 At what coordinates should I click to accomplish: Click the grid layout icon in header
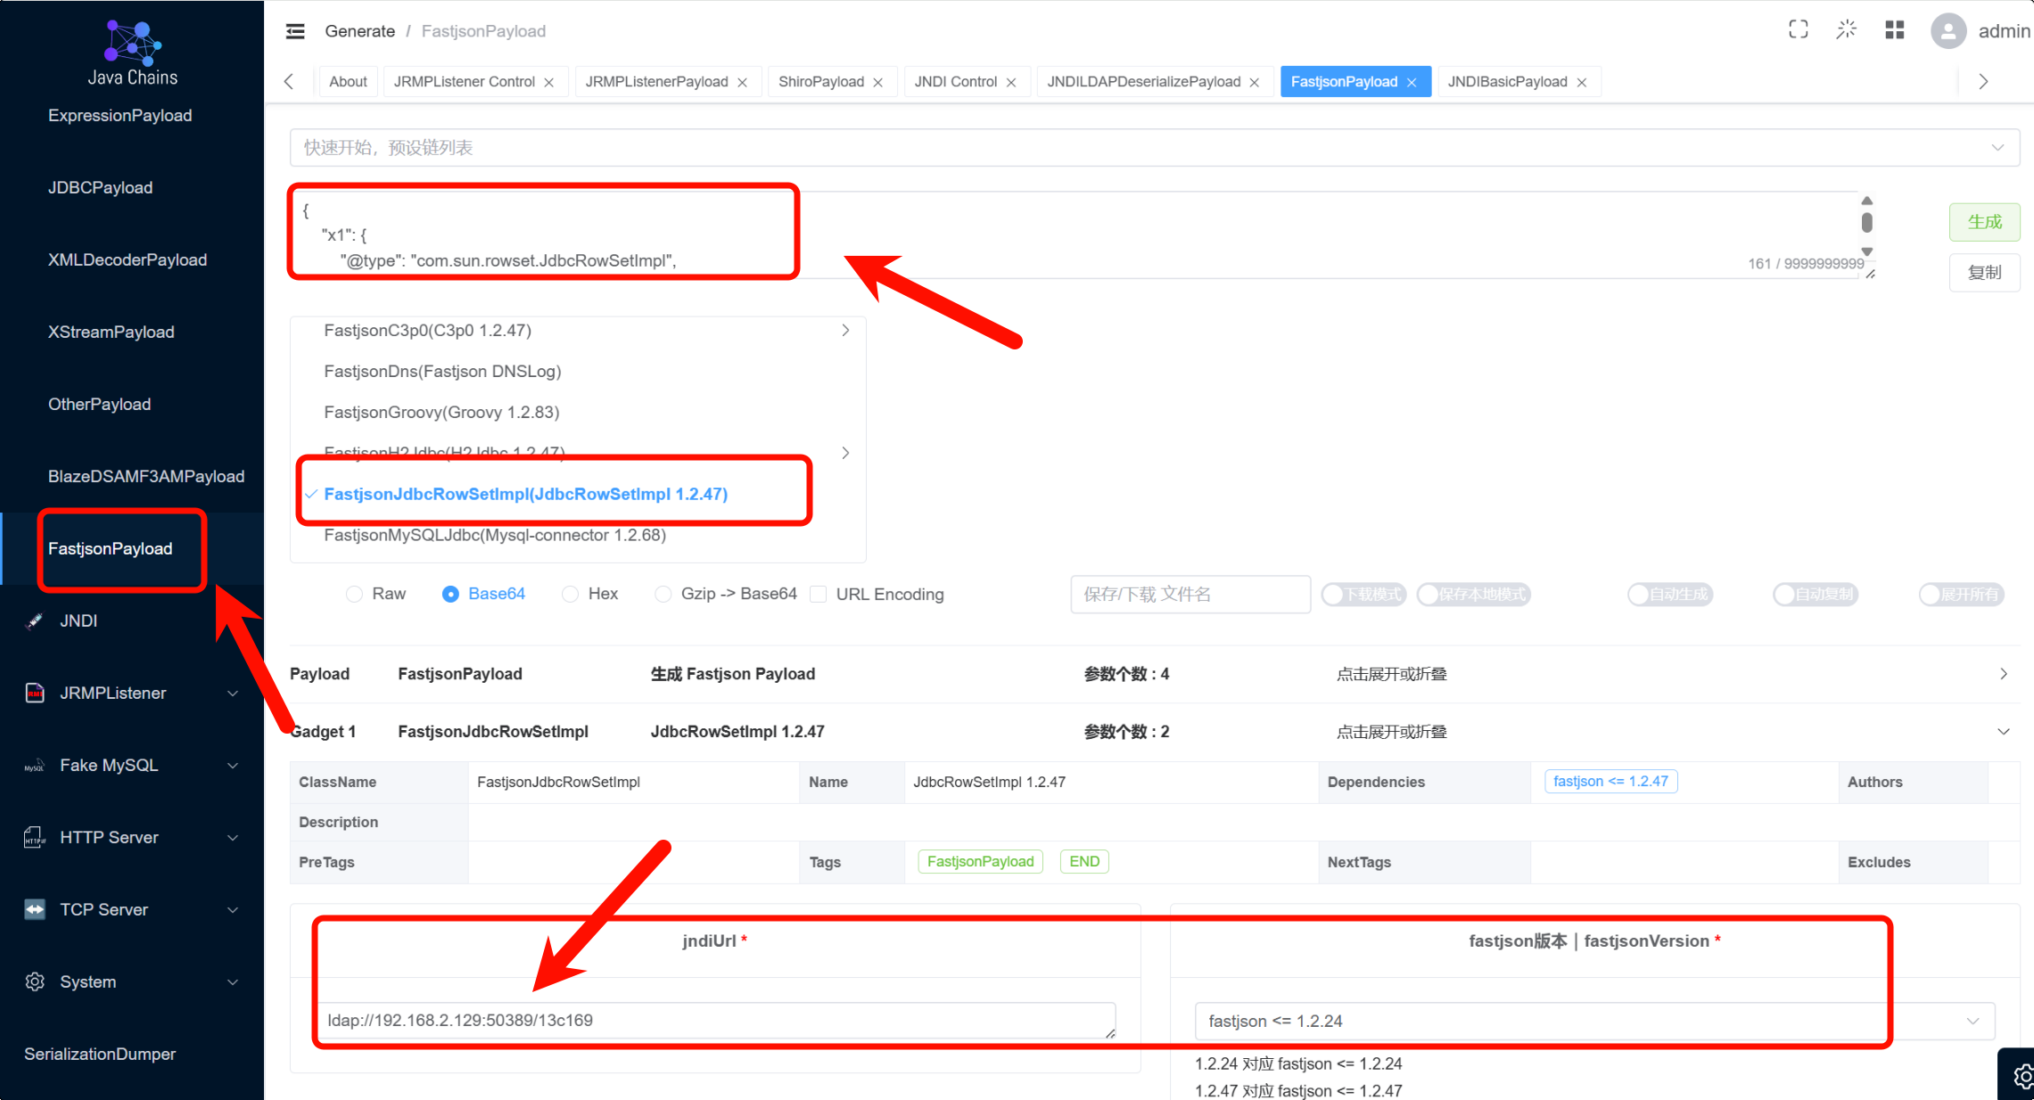1894,30
